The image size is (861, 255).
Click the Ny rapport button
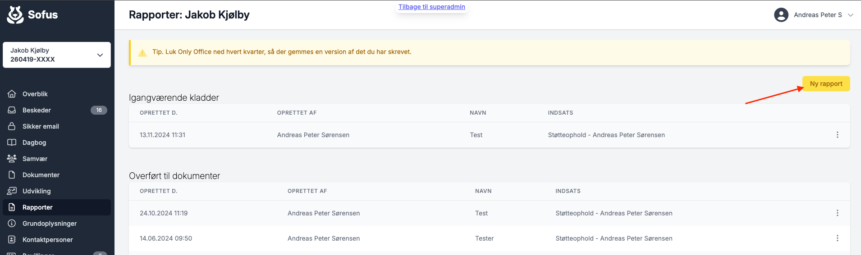click(826, 84)
